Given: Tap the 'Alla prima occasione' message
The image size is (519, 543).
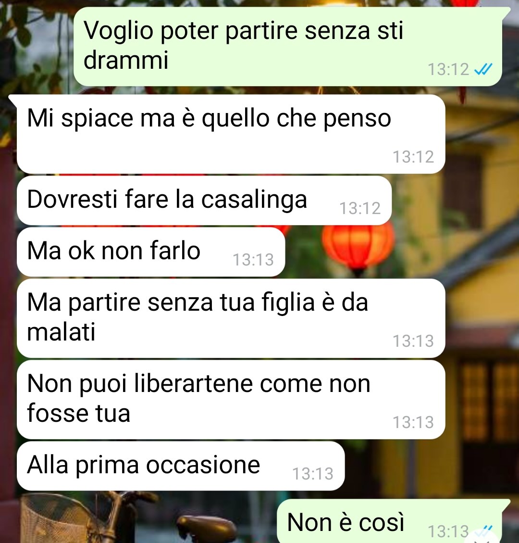Looking at the screenshot, I should pyautogui.click(x=181, y=466).
